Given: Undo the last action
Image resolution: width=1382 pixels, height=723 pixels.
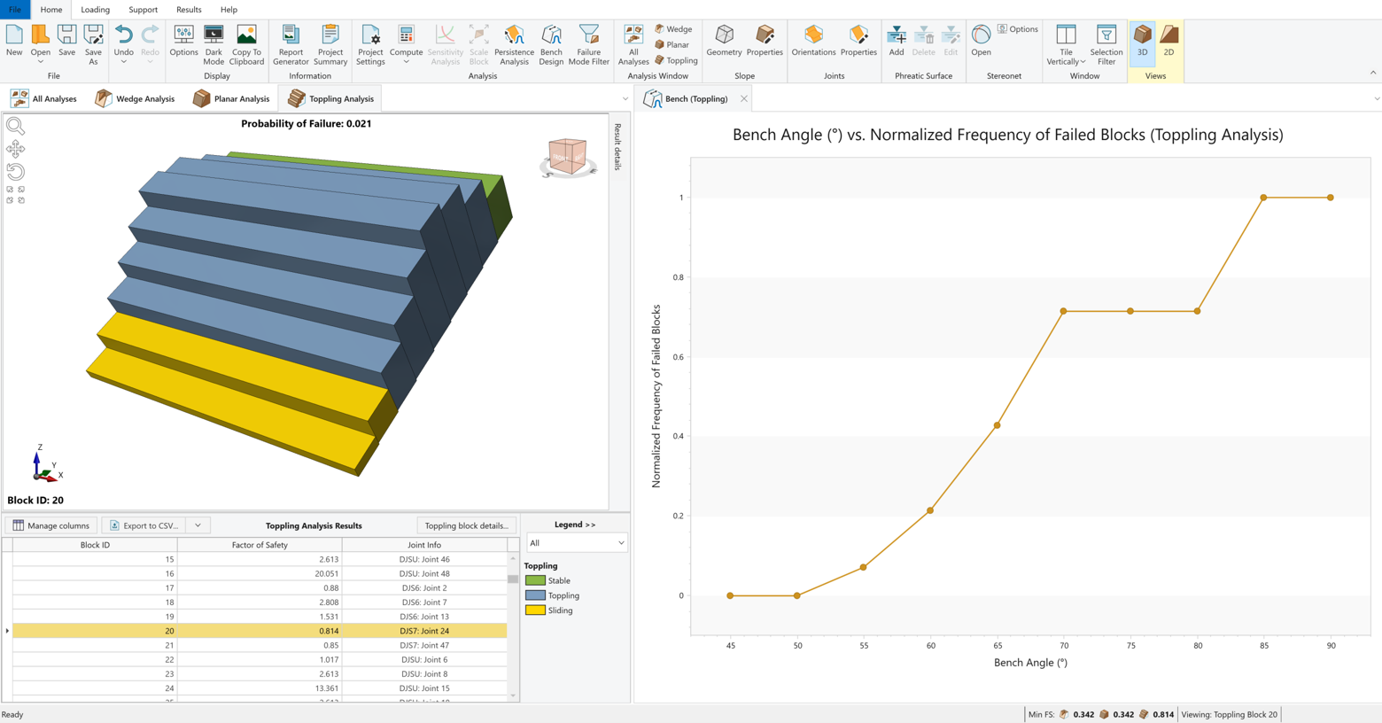Looking at the screenshot, I should [124, 41].
